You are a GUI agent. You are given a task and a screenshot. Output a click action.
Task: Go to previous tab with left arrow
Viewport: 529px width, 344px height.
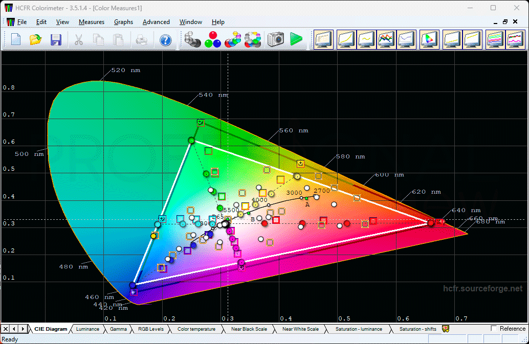coord(14,329)
